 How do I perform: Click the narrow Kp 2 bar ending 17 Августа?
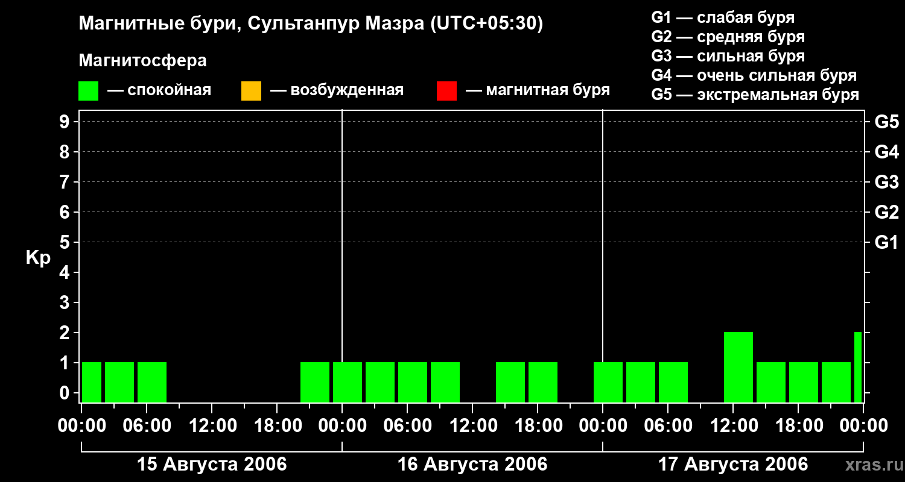click(x=858, y=367)
